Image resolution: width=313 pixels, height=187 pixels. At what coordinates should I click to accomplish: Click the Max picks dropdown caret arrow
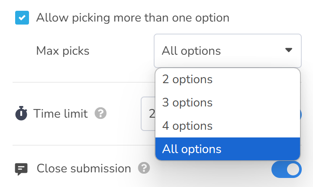(x=289, y=50)
